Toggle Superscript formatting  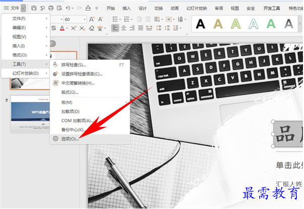point(74,28)
